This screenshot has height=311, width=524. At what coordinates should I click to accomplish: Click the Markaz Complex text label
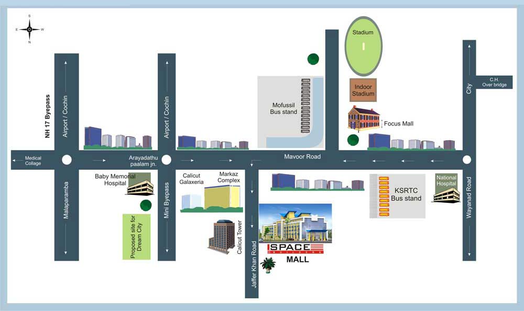pos(228,177)
